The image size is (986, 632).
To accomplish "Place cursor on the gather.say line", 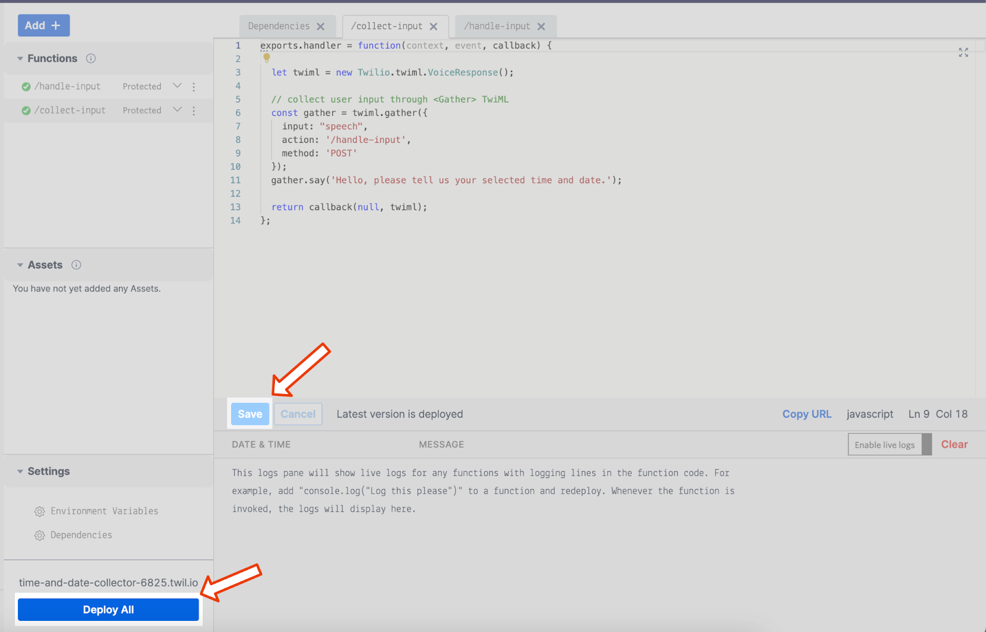I will [446, 180].
